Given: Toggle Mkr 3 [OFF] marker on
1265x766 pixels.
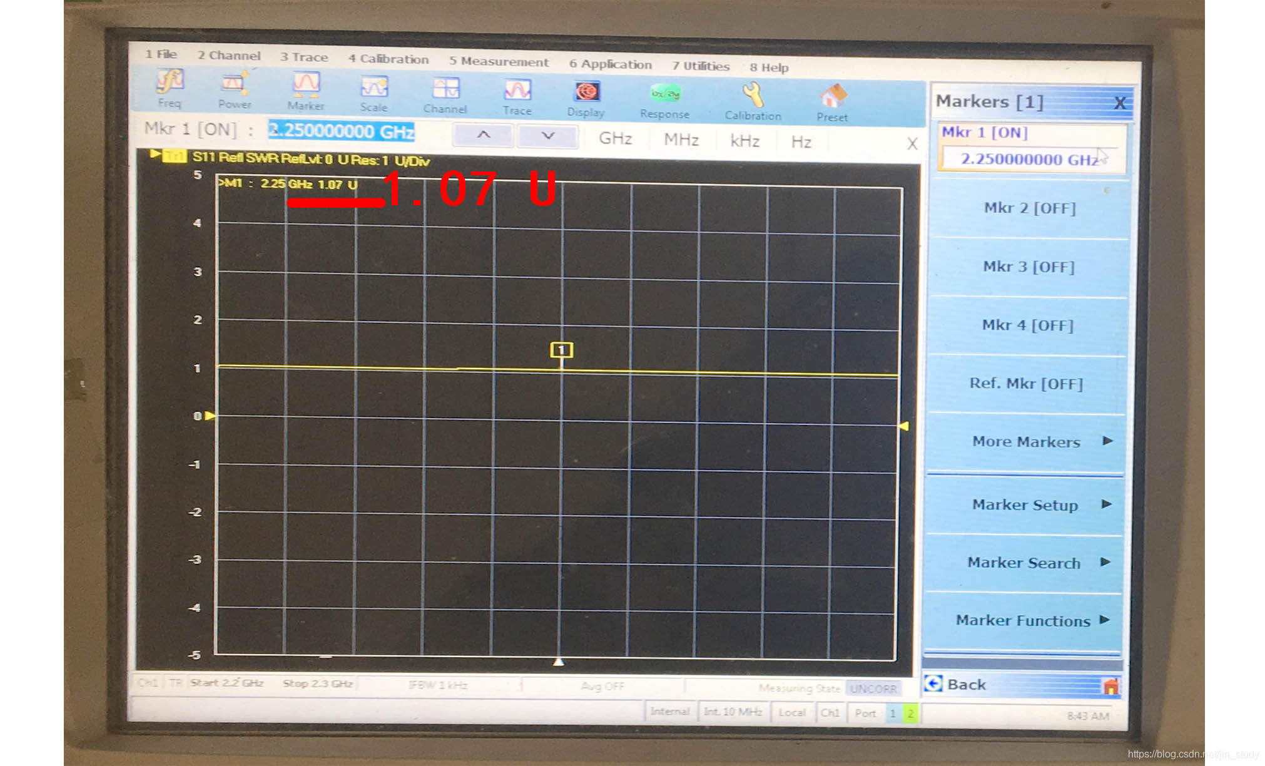Looking at the screenshot, I should [x=1029, y=267].
